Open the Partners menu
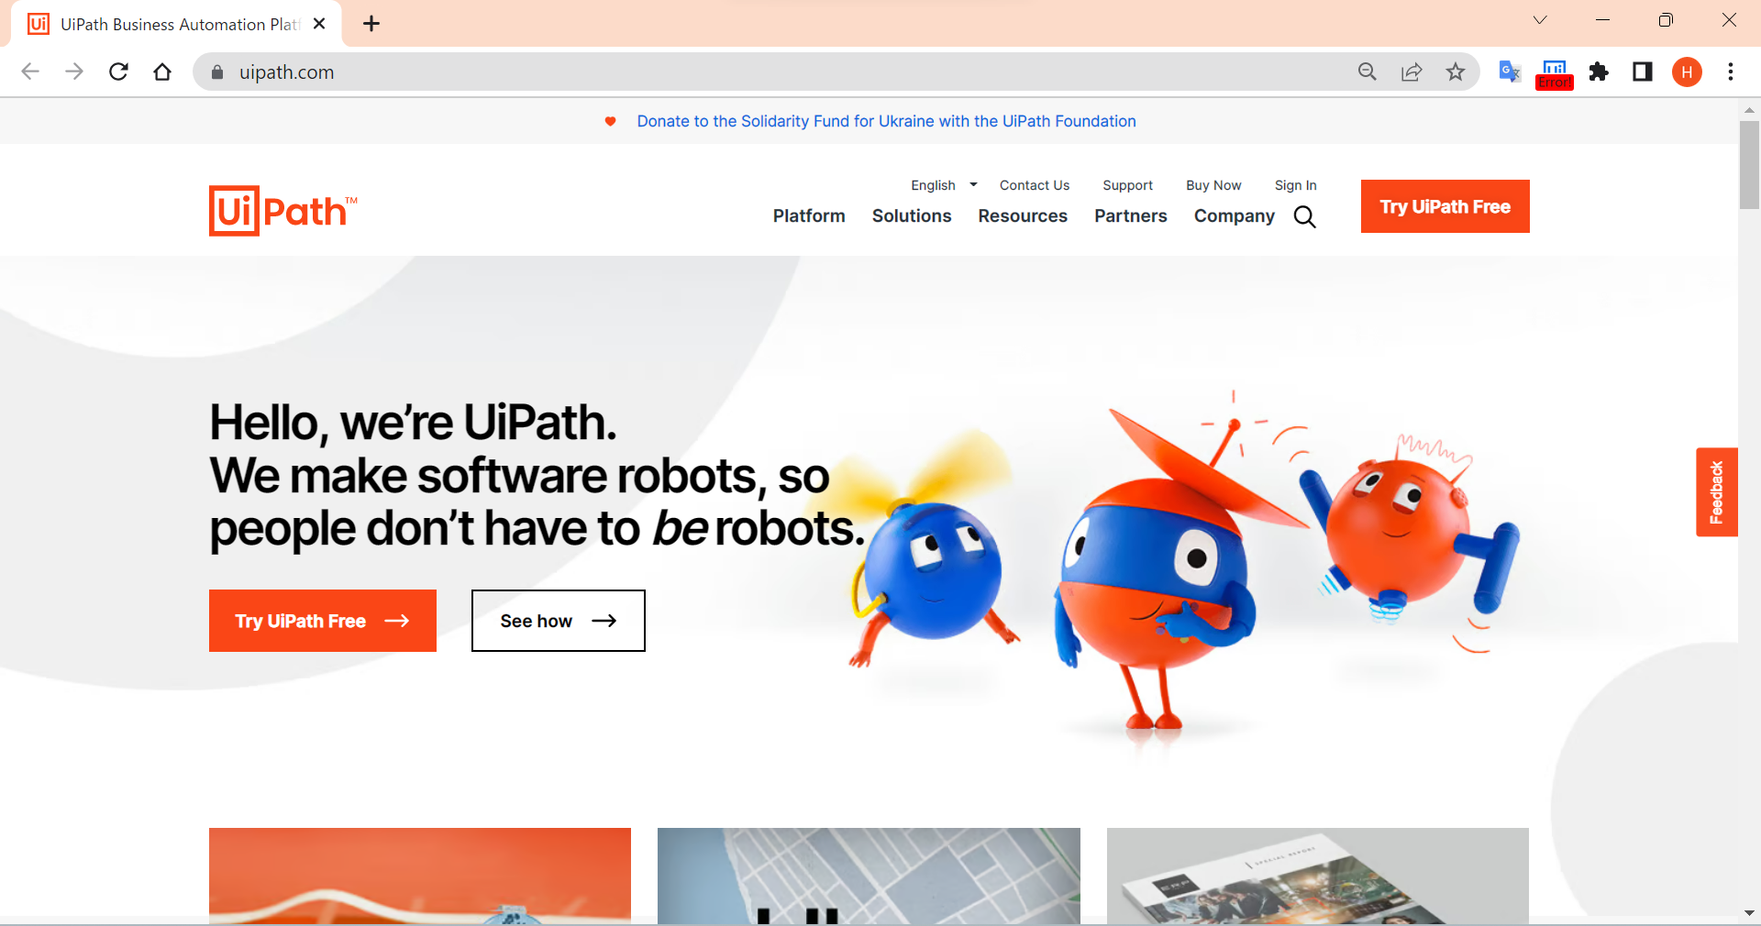 coord(1131,215)
